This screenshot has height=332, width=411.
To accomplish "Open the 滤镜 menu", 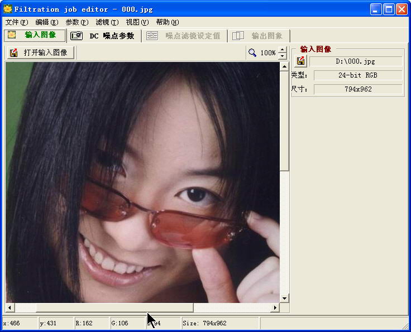I will pyautogui.click(x=107, y=22).
